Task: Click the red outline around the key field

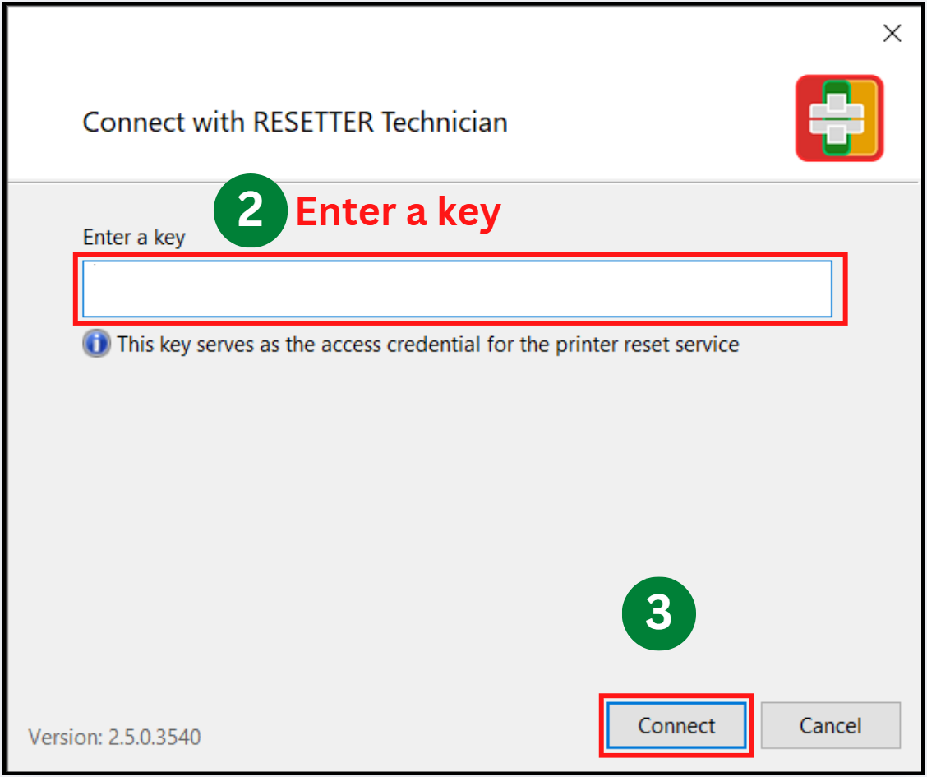Action: point(846,288)
